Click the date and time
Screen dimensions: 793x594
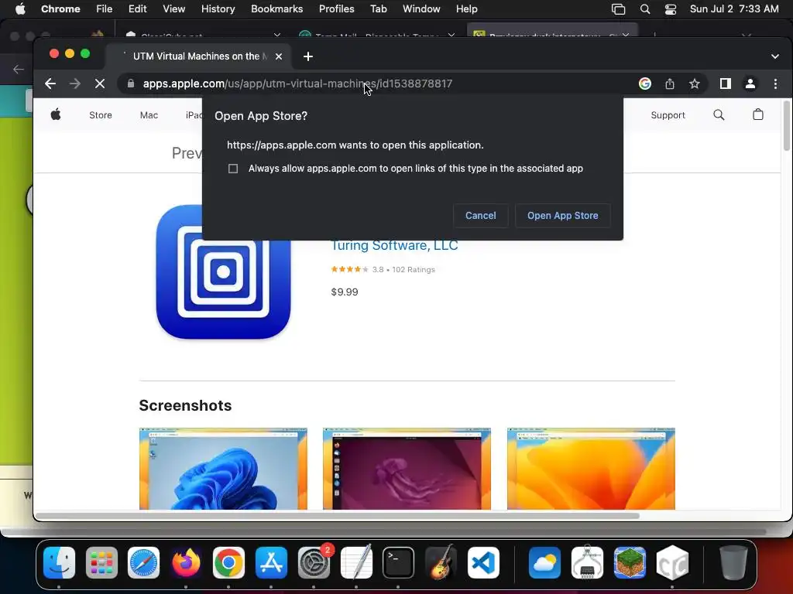tap(734, 9)
